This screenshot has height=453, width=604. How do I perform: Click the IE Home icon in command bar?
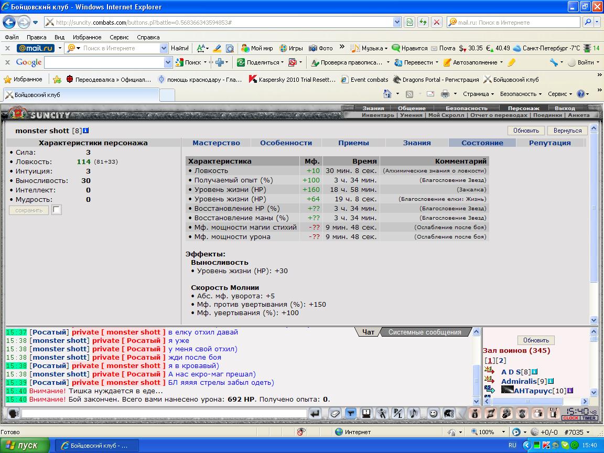pyautogui.click(x=387, y=94)
